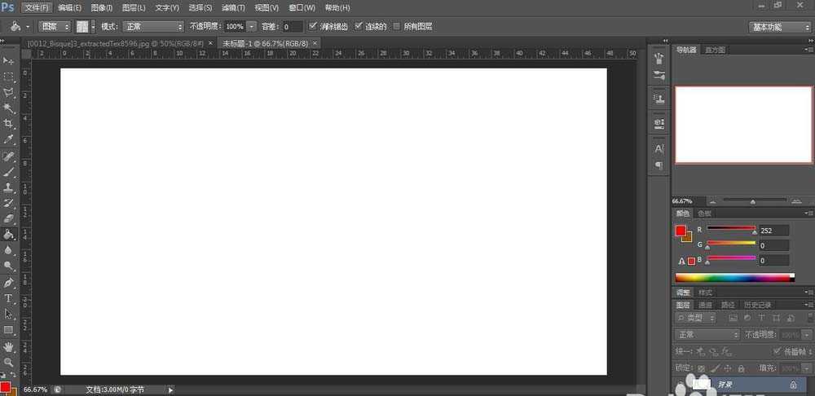Select the Zoom tool in toolbox

[x=9, y=362]
